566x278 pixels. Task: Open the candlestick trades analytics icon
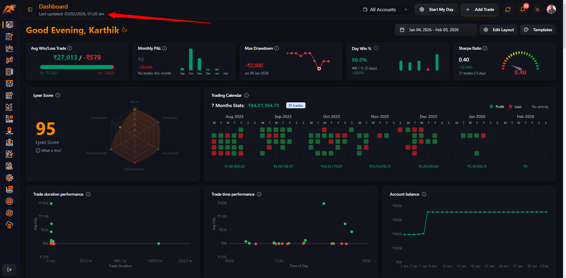click(x=9, y=48)
